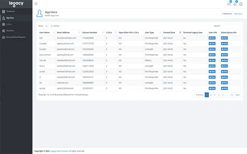Click the grid menu icon in header
Screen dimensions: 247x154
pyautogui.click(x=36, y=4)
